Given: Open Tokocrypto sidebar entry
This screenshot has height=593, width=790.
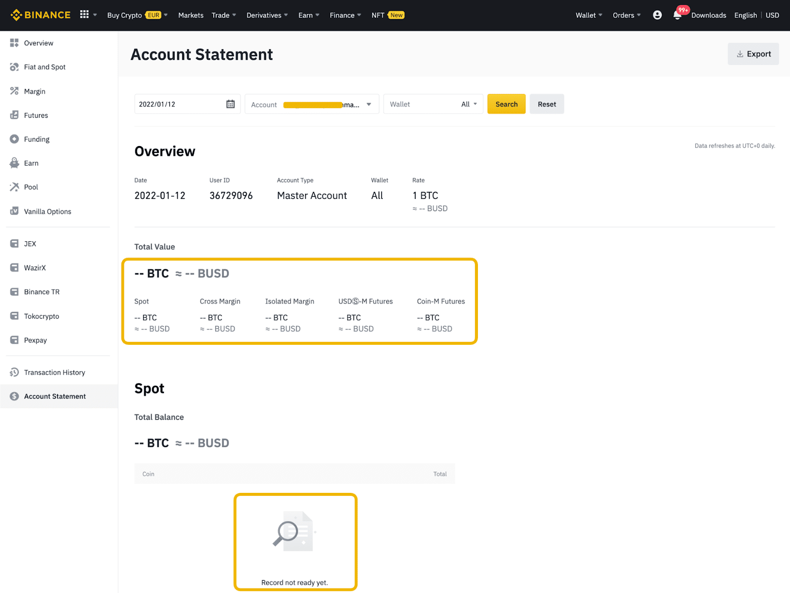Looking at the screenshot, I should pos(41,316).
